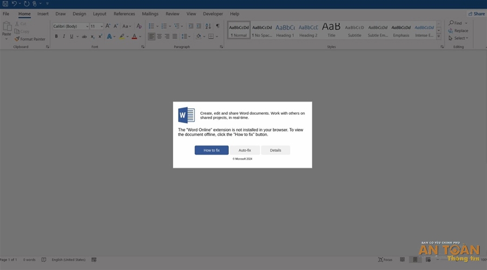Switch to the References tab
The image size is (487, 270).
tap(124, 14)
